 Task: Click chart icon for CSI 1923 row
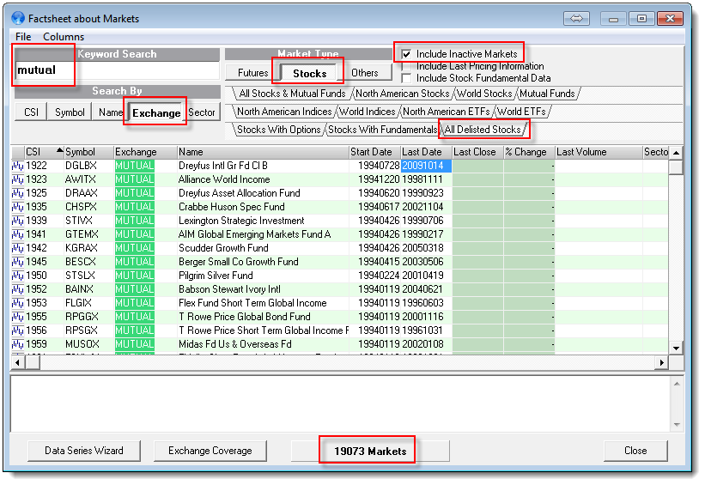click(x=17, y=179)
